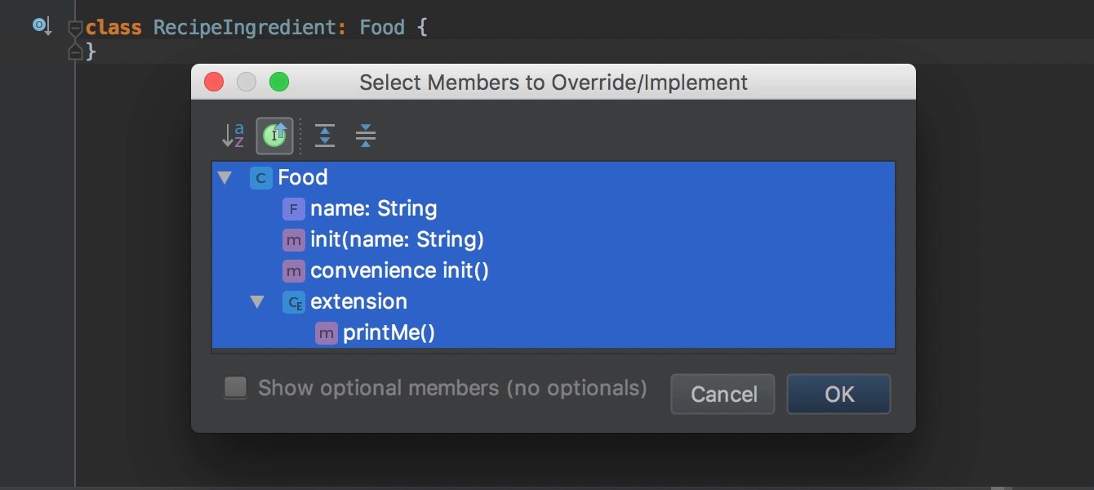
Task: Toggle the implement members icon
Action: (274, 136)
